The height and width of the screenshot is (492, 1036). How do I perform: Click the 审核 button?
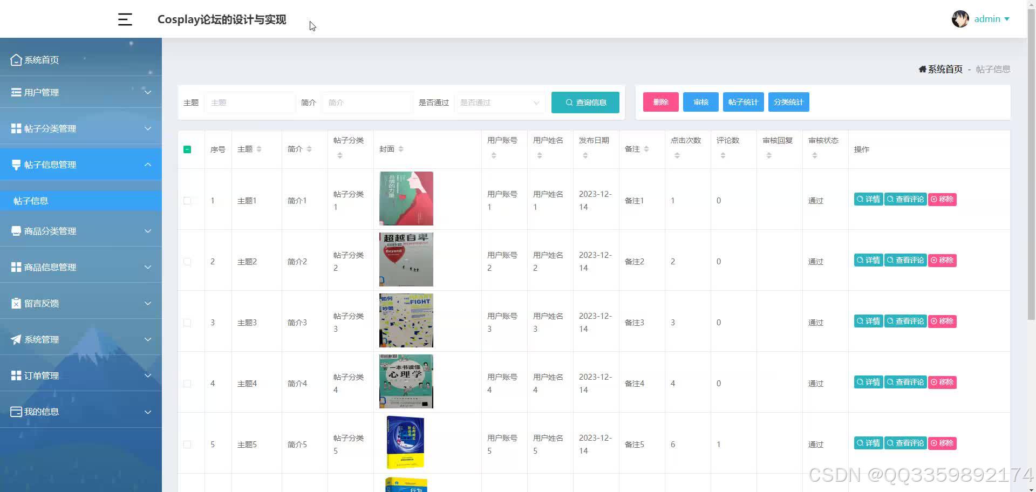click(701, 102)
